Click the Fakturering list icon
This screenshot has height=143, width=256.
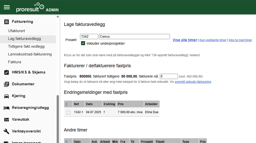pos(6,22)
